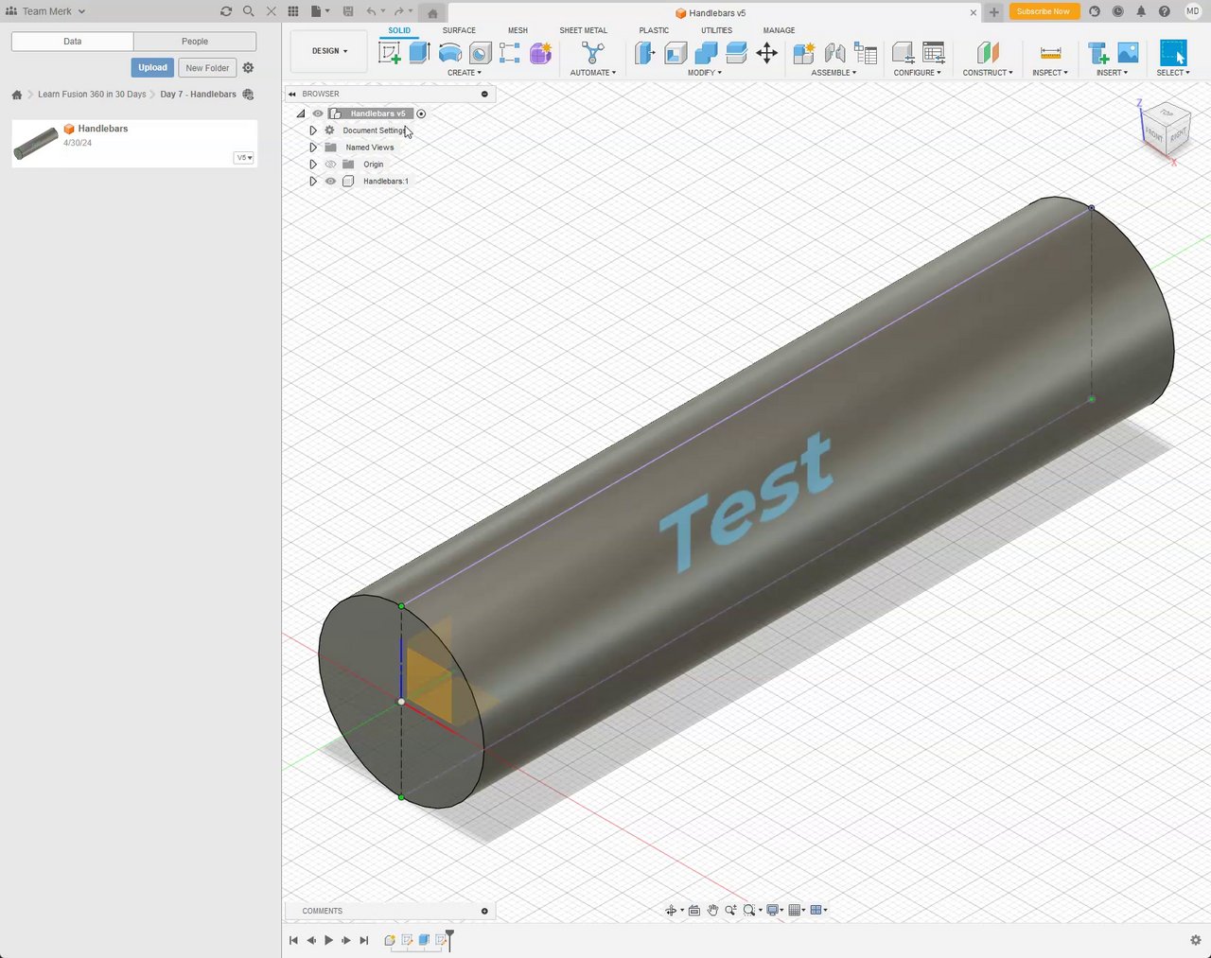This screenshot has height=958, width=1211.
Task: Toggle visibility of Handlebars v5 root
Action: coord(318,113)
